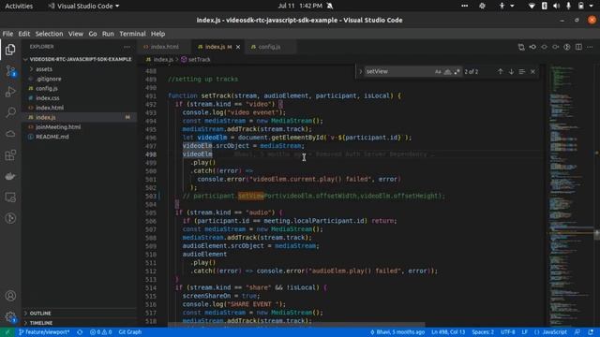Expand the OUTLINE section

(x=40, y=314)
